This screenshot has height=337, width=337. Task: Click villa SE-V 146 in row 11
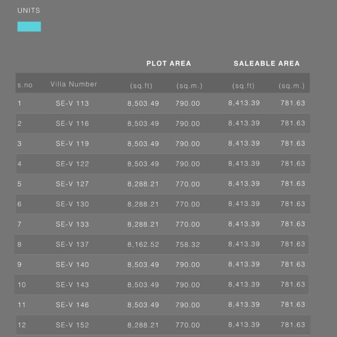pyautogui.click(x=72, y=305)
